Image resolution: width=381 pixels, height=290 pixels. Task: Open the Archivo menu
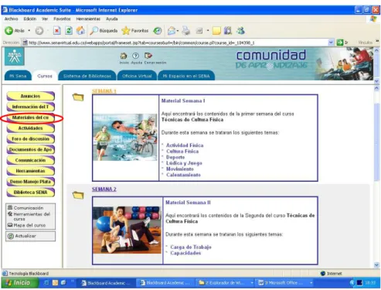tap(11, 19)
